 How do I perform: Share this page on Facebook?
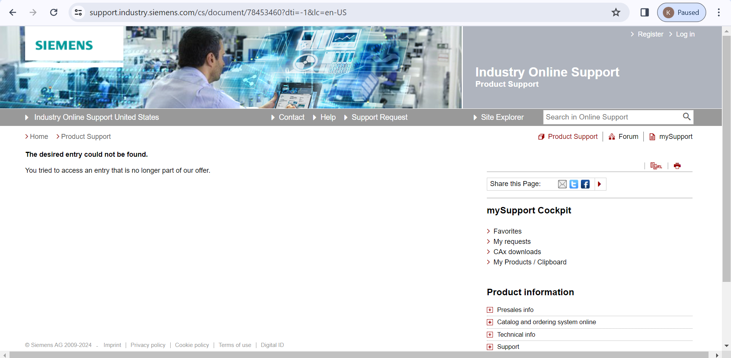[585, 184]
